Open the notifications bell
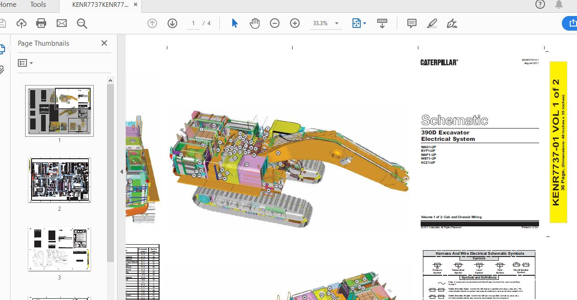The image size is (577, 300). coord(559,5)
